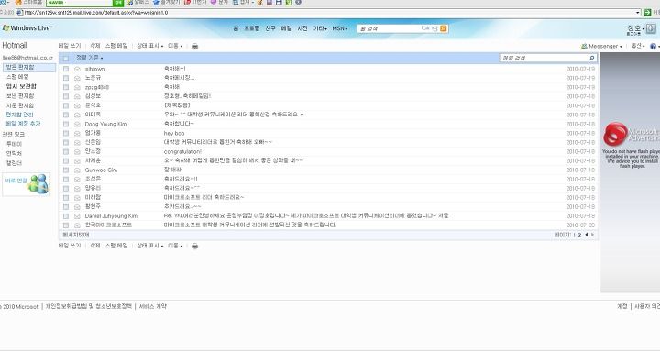Click the envelope icon for sjhtown's message

77,69
